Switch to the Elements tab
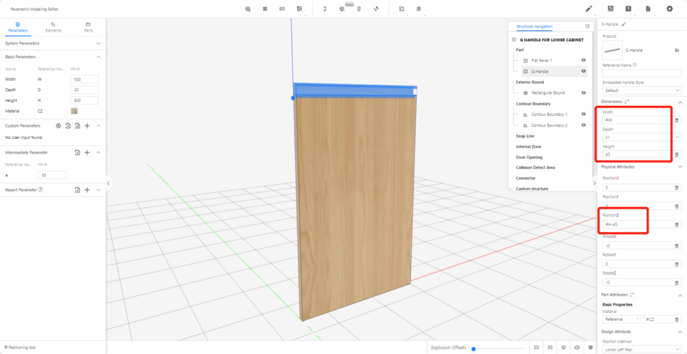Viewport: 687px width, 354px height. pos(53,27)
